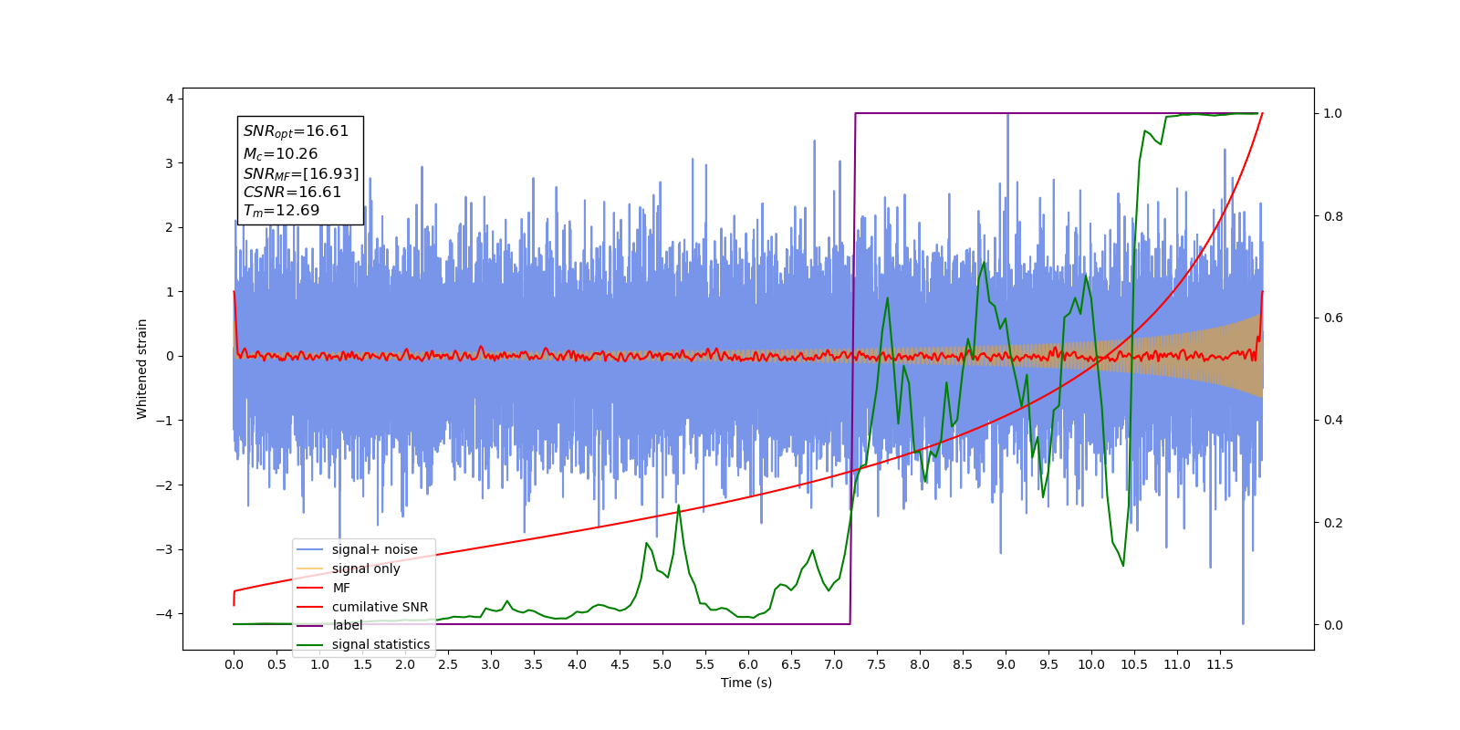Click the x-axis tick label 1.0
The width and height of the screenshot is (1460, 730).
tap(319, 664)
